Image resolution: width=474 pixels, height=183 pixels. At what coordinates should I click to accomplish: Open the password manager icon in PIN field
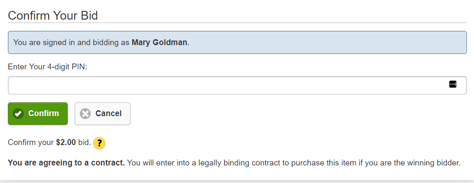click(x=453, y=84)
